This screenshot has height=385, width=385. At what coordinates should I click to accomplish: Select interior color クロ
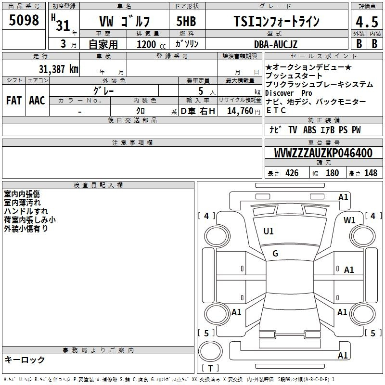click(x=141, y=111)
